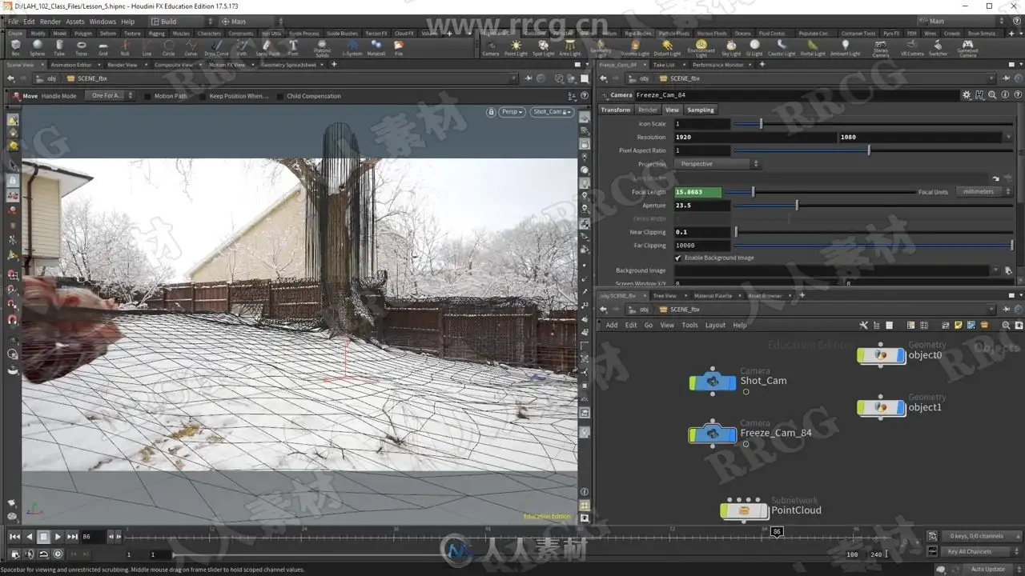Toggle Enable Background Image checkbox
The width and height of the screenshot is (1025, 576).
(678, 258)
